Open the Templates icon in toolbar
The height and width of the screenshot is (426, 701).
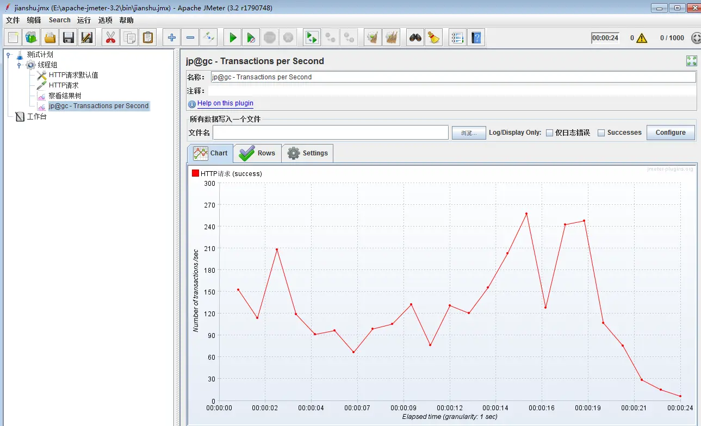(x=32, y=37)
